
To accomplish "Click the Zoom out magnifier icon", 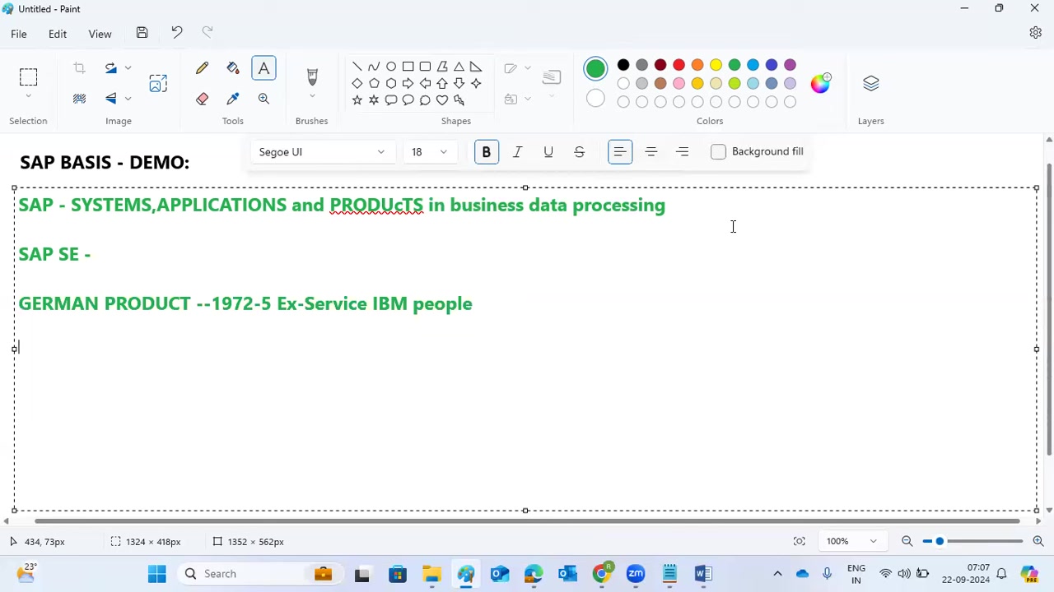I will click(x=907, y=541).
